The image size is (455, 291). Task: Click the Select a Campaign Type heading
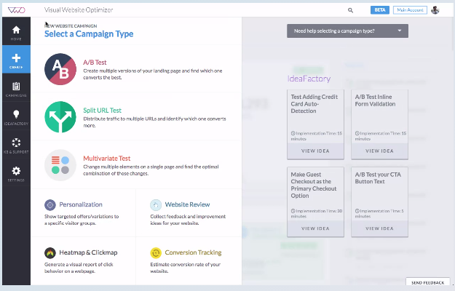89,34
